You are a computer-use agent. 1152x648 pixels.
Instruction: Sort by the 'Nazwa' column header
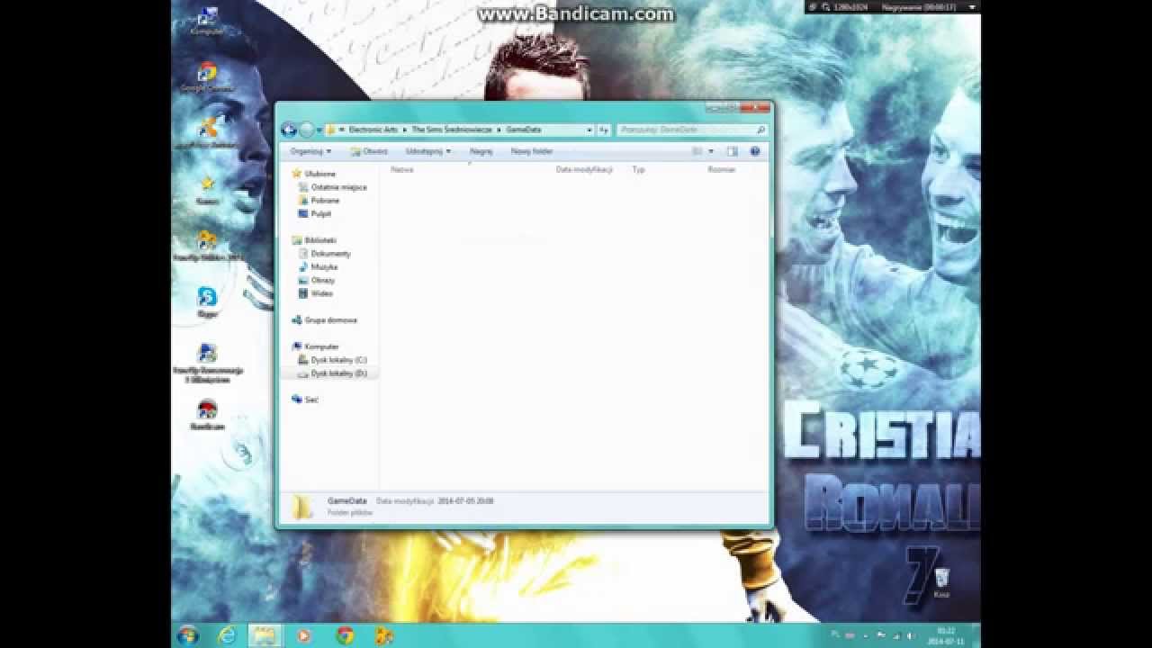402,169
